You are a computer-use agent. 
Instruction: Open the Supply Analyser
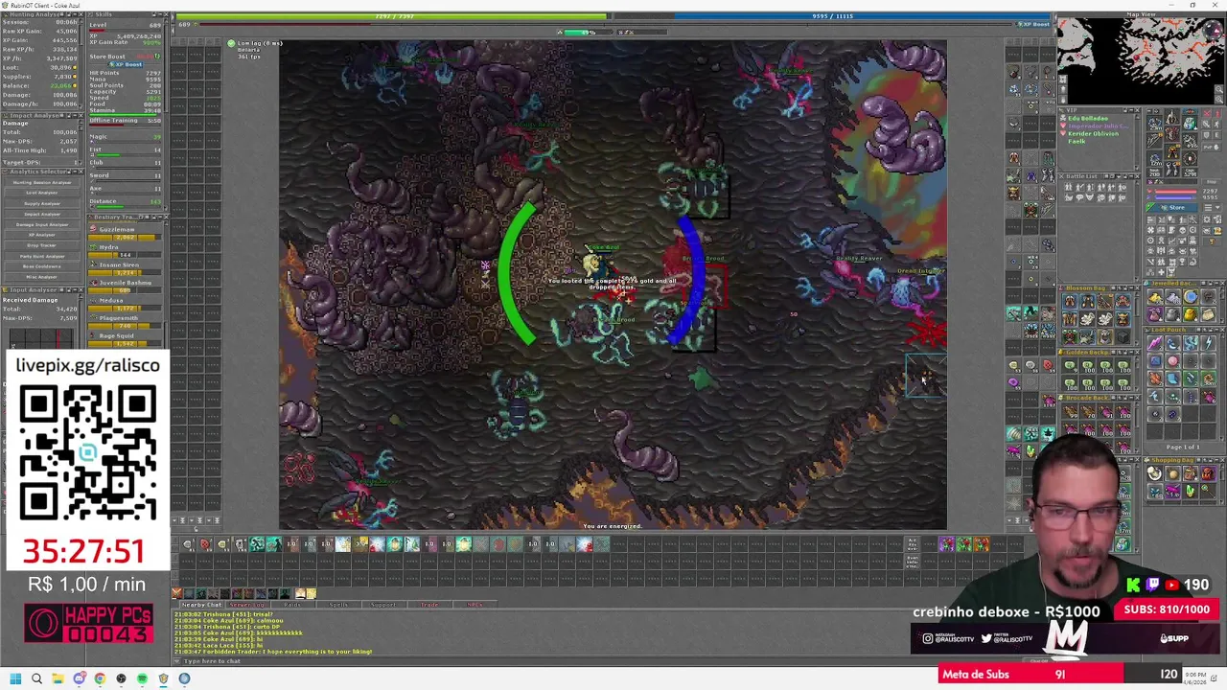point(42,203)
